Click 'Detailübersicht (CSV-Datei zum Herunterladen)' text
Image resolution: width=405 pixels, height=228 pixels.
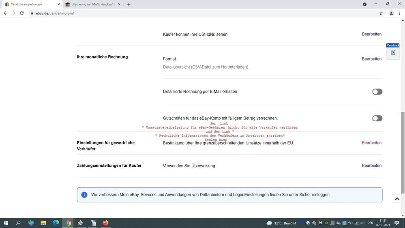(x=206, y=67)
